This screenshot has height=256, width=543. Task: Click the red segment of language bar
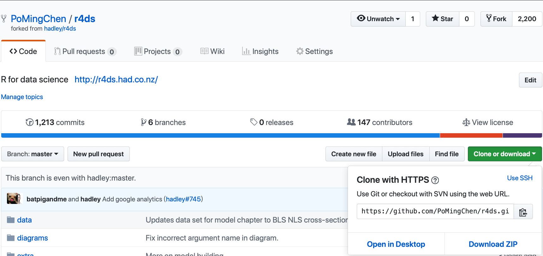point(471,135)
